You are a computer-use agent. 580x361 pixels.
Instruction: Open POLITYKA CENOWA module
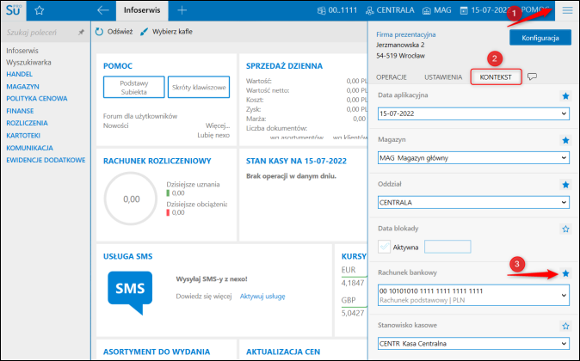tap(37, 99)
